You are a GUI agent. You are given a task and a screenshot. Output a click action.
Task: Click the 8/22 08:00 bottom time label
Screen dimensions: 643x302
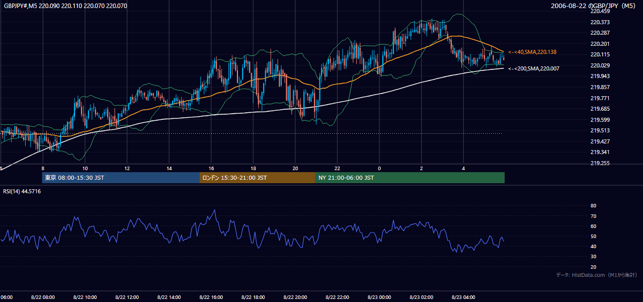pos(43,297)
